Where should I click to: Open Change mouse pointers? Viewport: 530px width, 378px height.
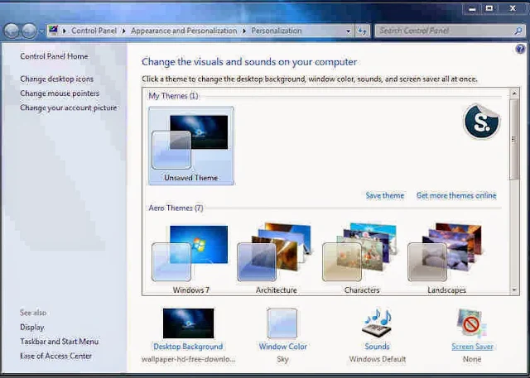point(60,93)
